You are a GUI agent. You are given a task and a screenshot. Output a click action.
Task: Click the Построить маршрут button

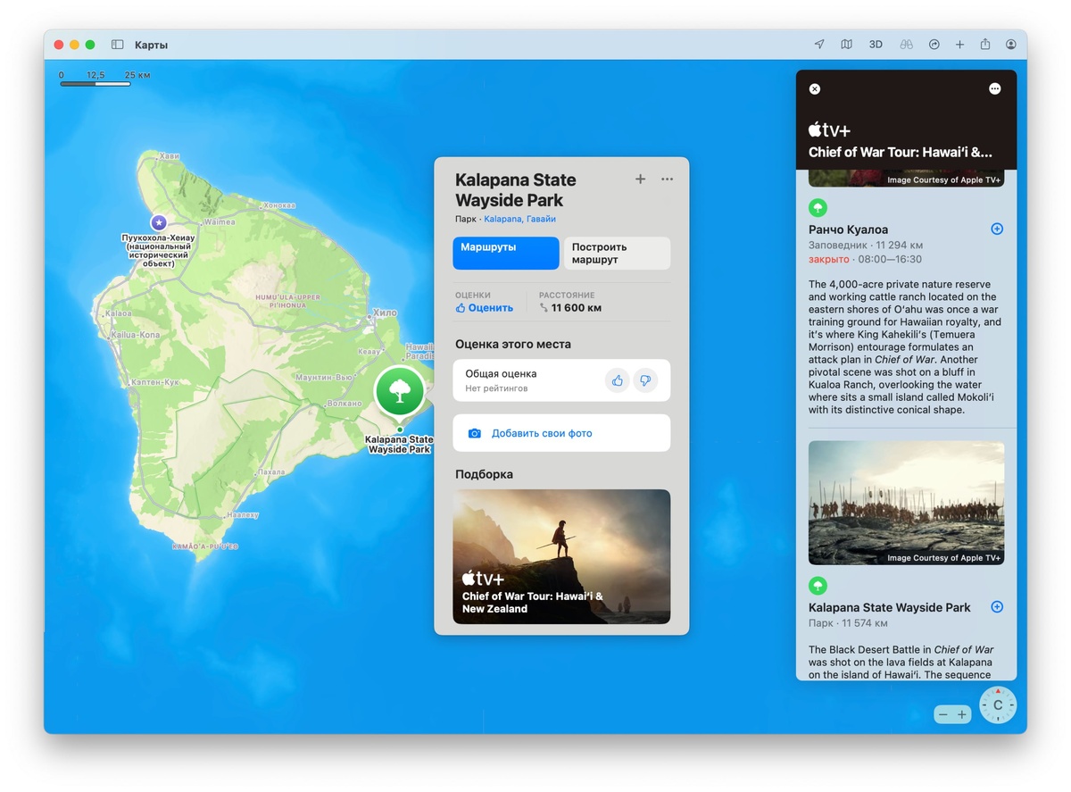[617, 254]
